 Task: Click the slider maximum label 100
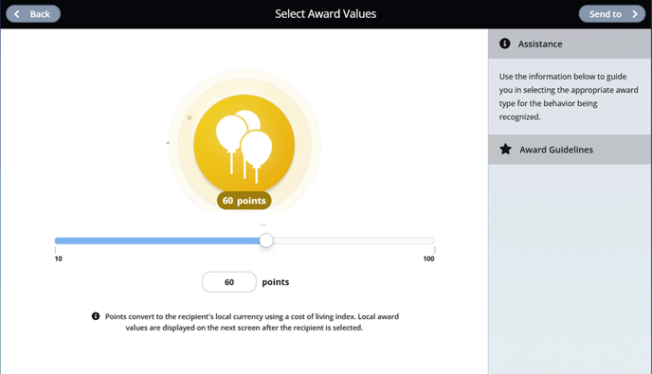[428, 258]
